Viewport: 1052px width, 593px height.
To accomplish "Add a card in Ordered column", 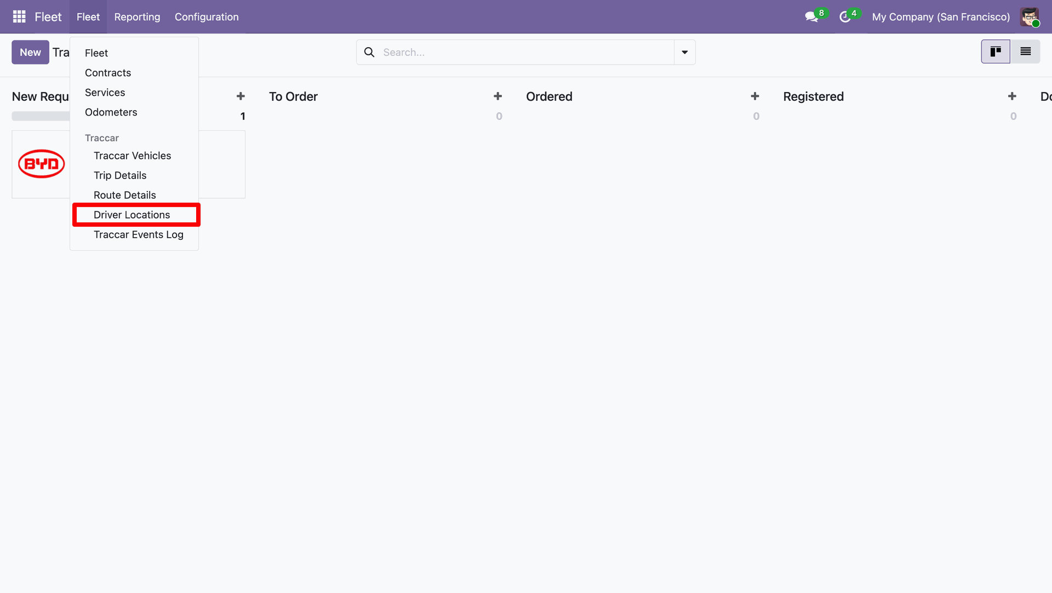I will 754,96.
